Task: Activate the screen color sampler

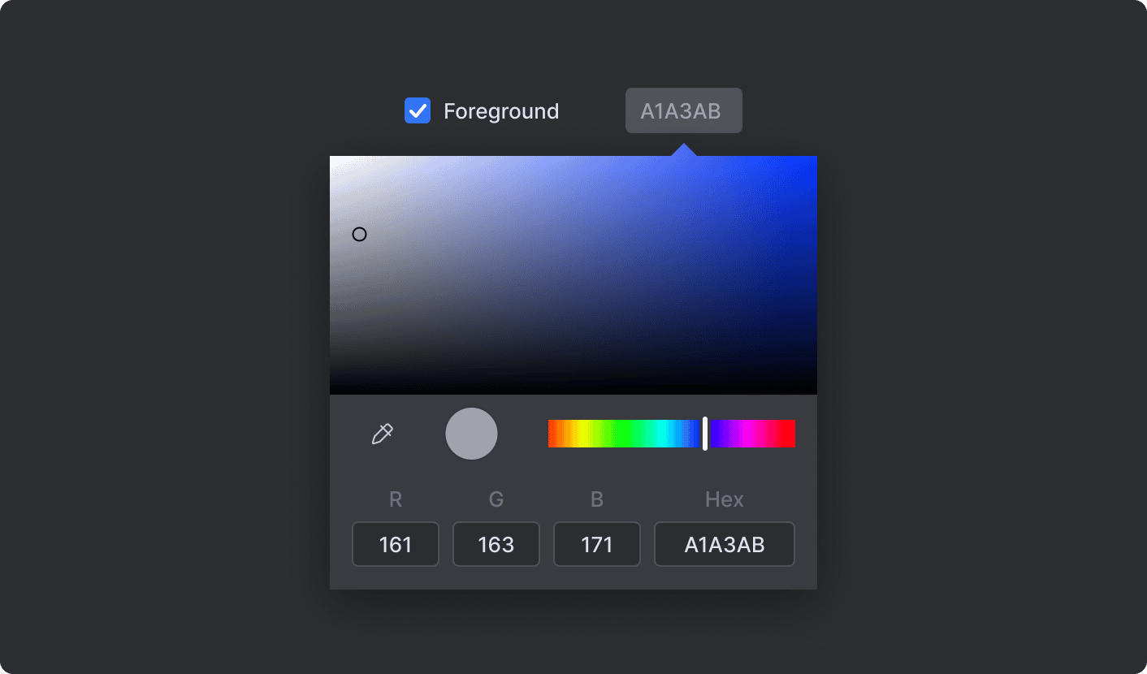Action: [x=382, y=433]
